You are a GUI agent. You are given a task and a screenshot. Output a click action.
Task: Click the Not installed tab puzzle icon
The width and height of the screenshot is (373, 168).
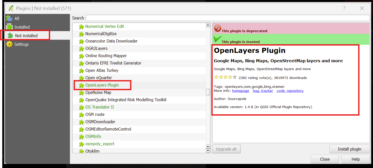tap(10, 35)
